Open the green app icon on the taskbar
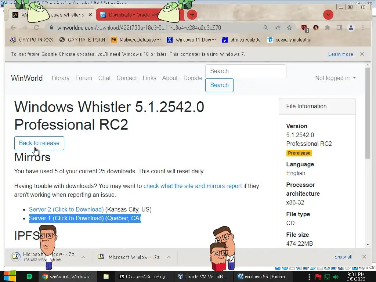The image size is (376, 282). (29, 276)
